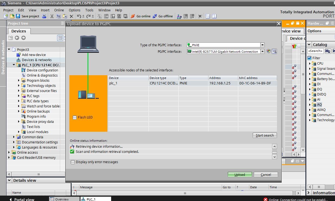Viewport: 335px width, 201px height.
Task: Click the Upload button
Action: pos(240,174)
